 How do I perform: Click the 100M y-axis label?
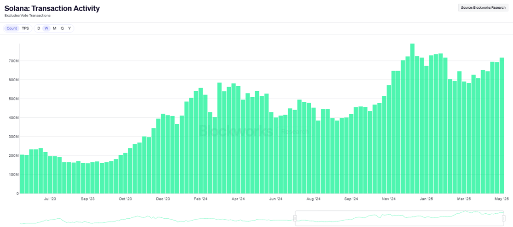[x=13, y=174]
